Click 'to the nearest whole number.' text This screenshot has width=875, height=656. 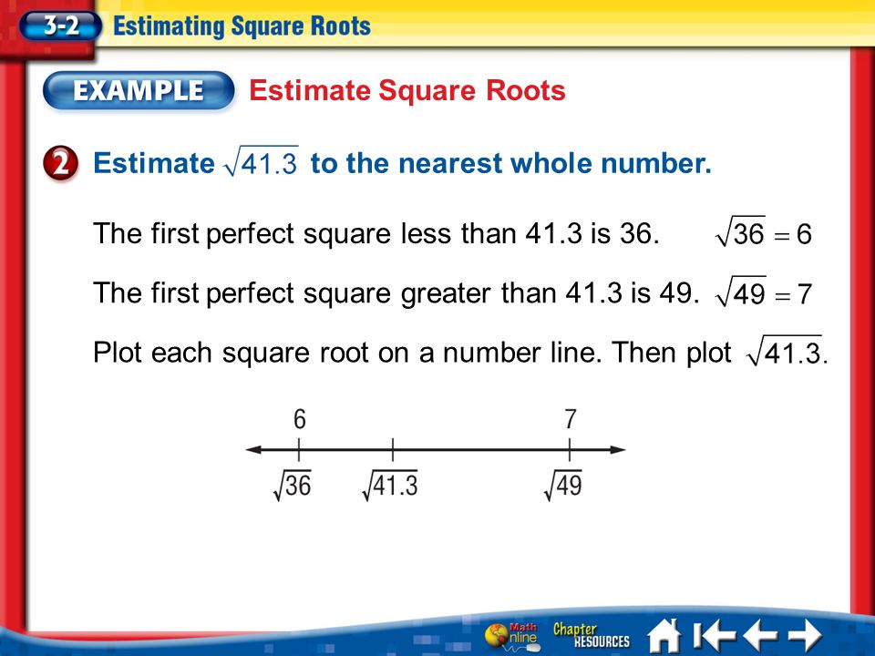pyautogui.click(x=511, y=163)
